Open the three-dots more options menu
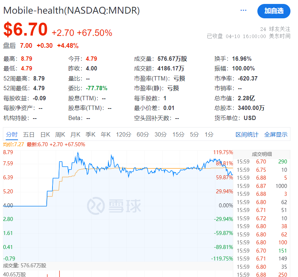298x277 pixels. pos(243,10)
